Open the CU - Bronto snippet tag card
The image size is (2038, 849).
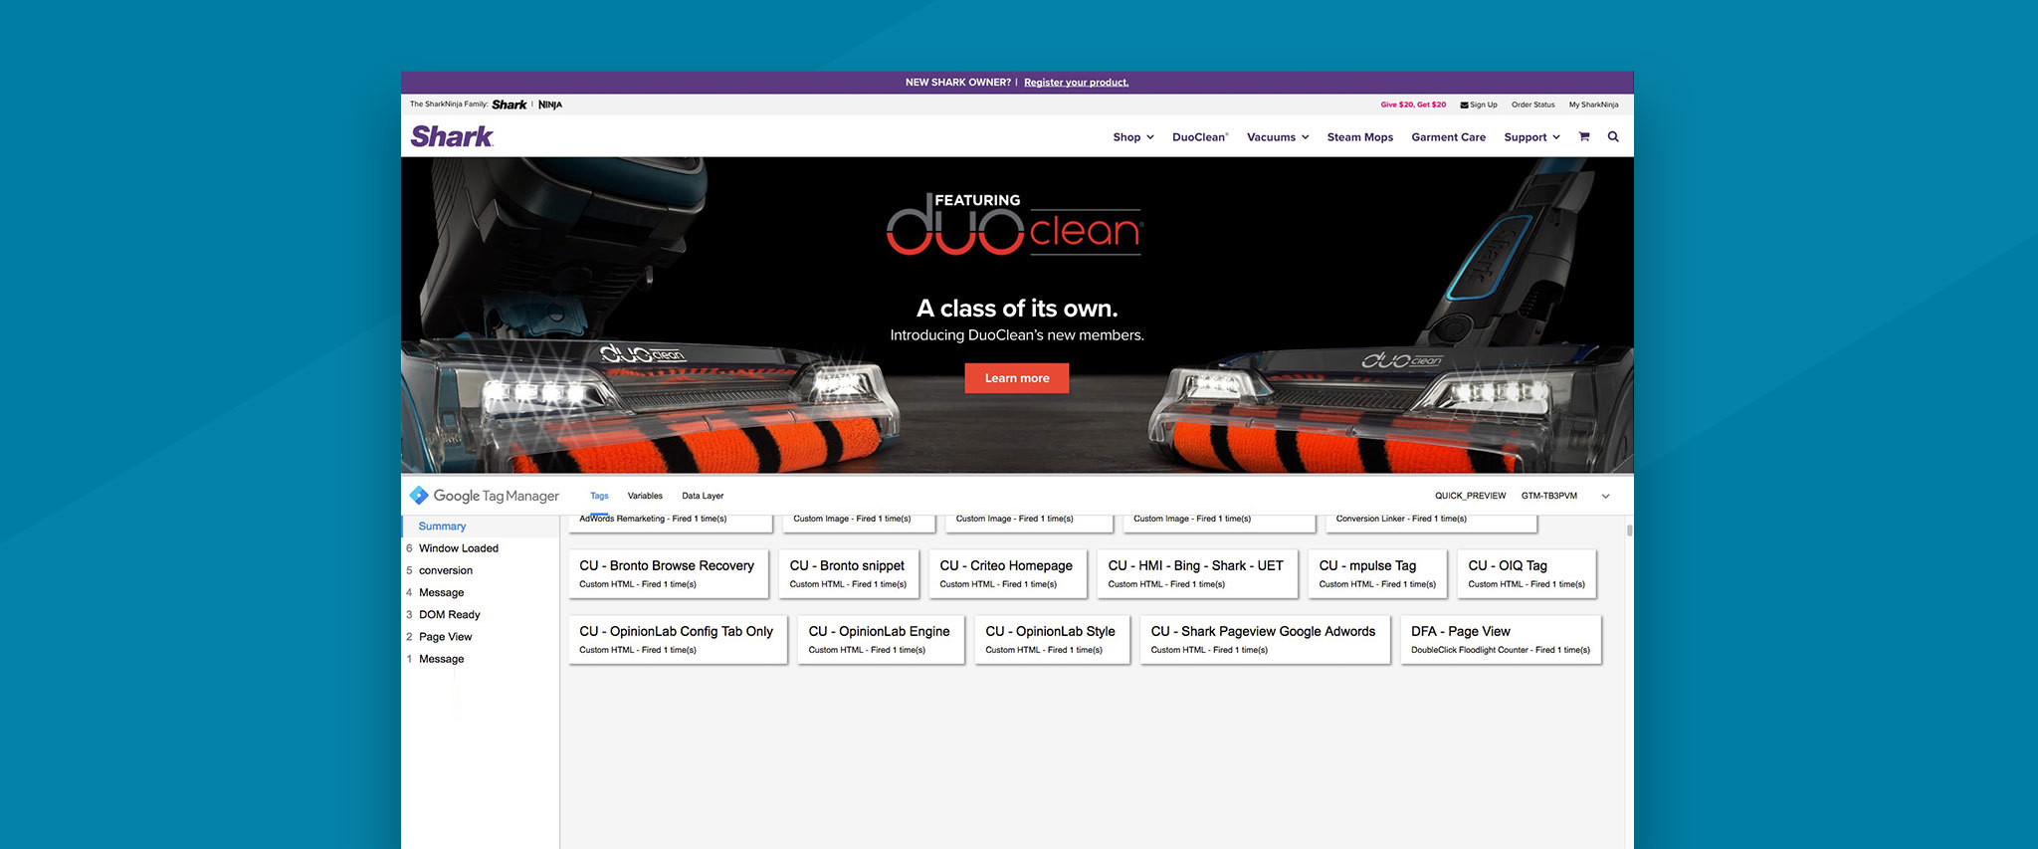849,574
